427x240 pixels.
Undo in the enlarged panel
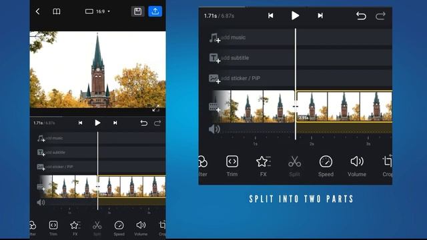[x=361, y=16]
